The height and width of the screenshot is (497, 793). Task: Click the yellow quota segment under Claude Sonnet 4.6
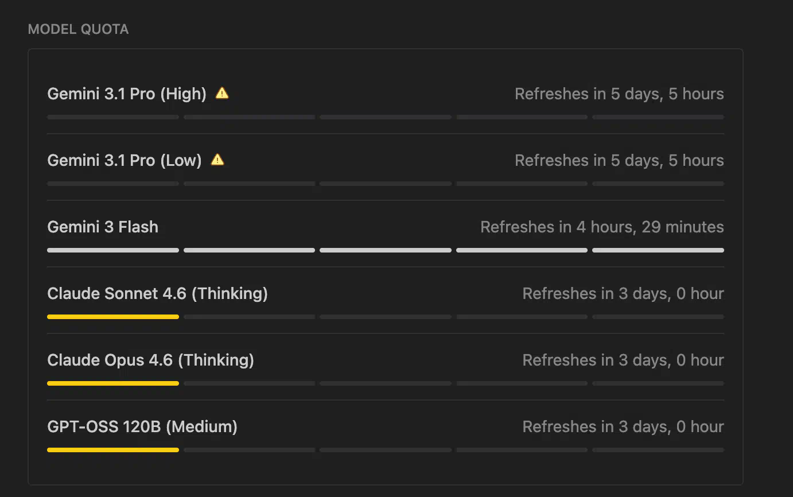[x=113, y=317]
